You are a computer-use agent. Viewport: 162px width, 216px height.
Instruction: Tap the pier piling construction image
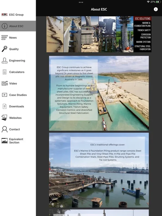pos(99,170)
